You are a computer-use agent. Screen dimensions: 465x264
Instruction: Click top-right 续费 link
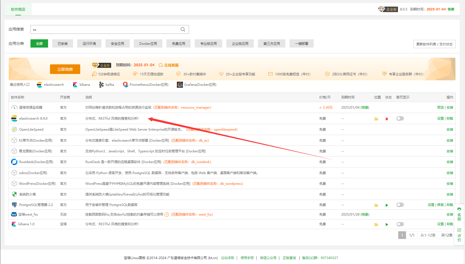pos(451,9)
